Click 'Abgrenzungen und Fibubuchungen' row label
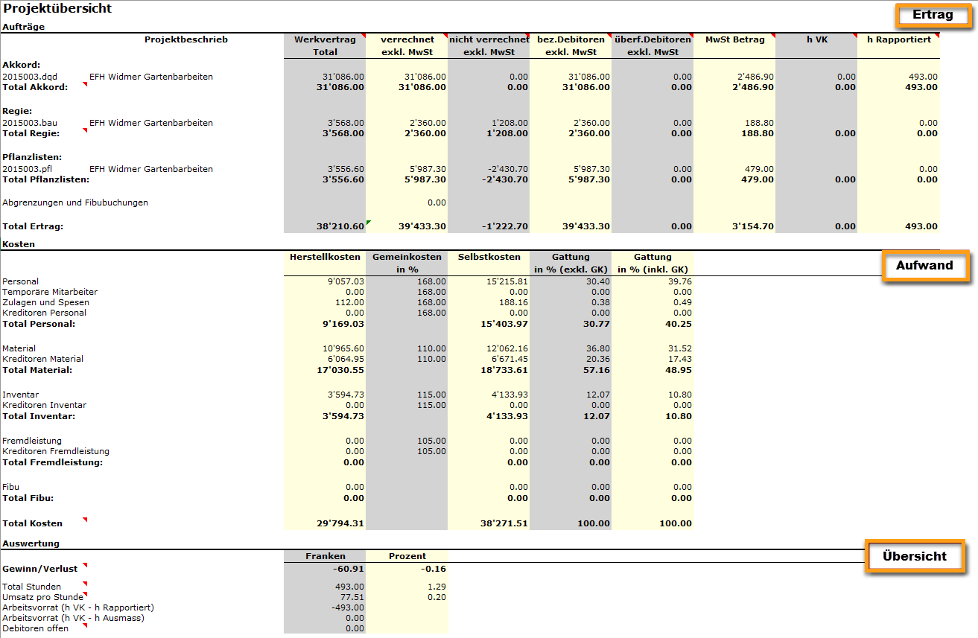 pos(75,202)
